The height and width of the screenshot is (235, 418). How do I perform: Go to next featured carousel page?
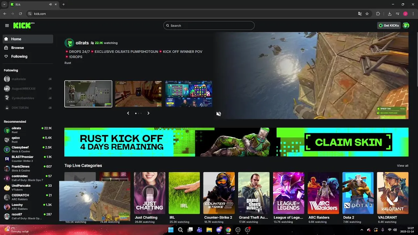click(x=148, y=113)
